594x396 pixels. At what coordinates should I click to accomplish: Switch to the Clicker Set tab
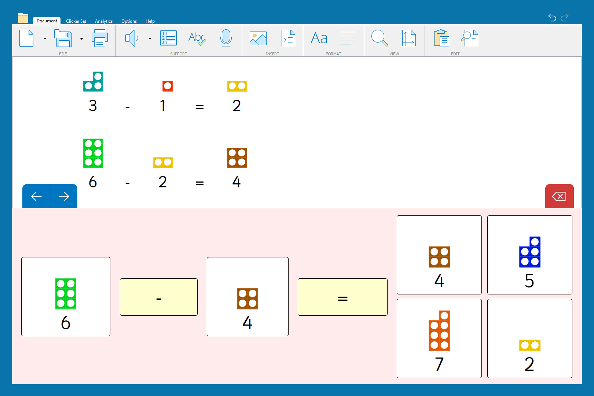[76, 21]
